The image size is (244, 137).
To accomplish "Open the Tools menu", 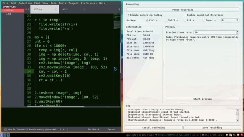I will coord(63,3).
